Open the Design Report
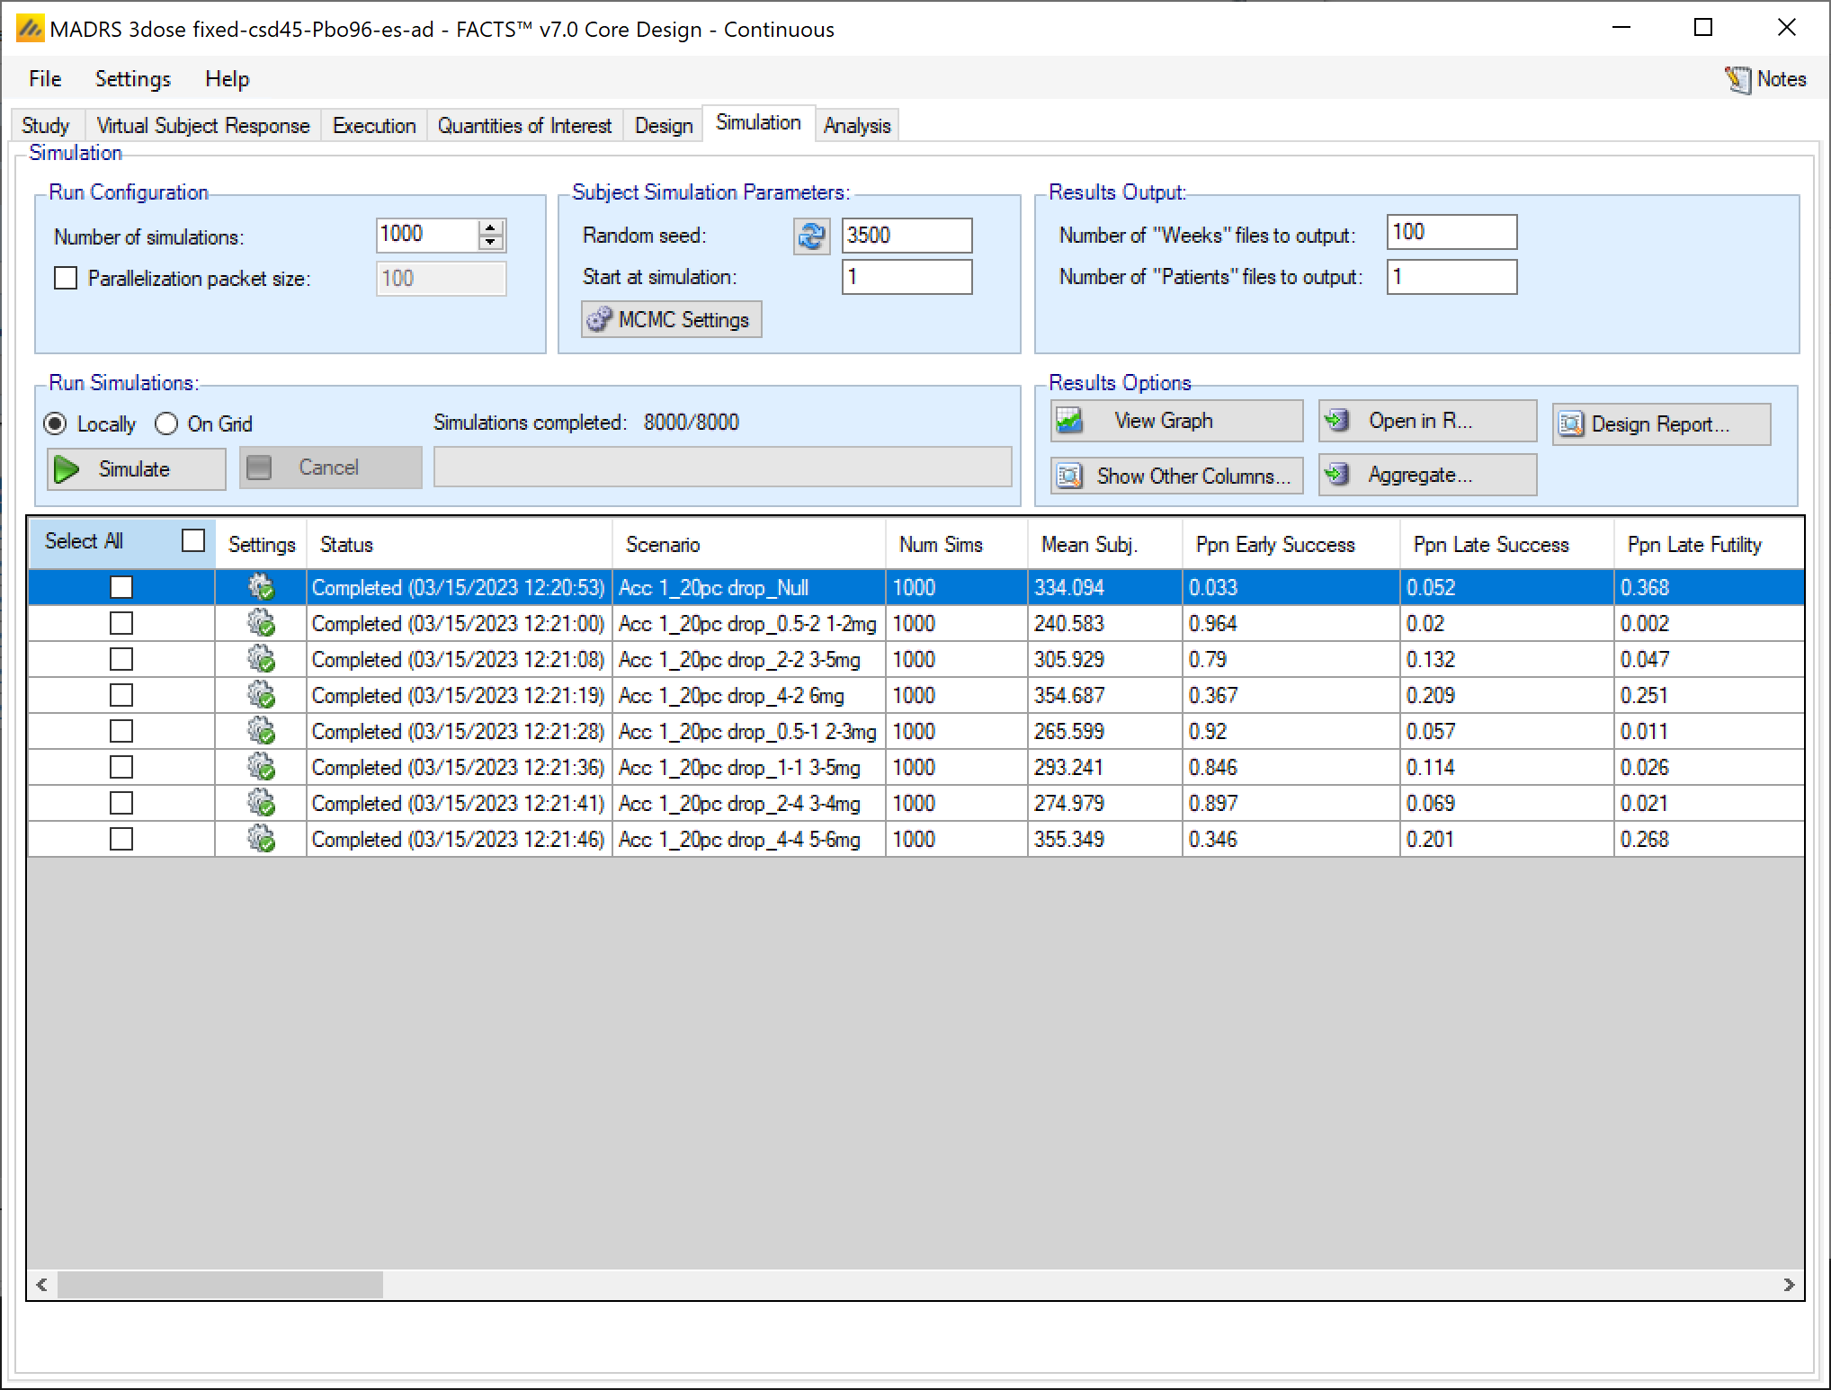 1660,424
